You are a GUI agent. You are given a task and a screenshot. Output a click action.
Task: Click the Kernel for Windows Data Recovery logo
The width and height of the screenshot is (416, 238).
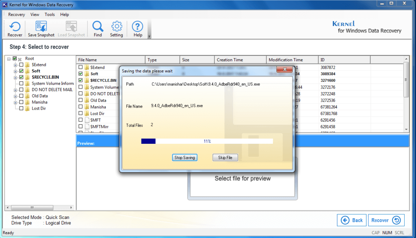pos(368,27)
